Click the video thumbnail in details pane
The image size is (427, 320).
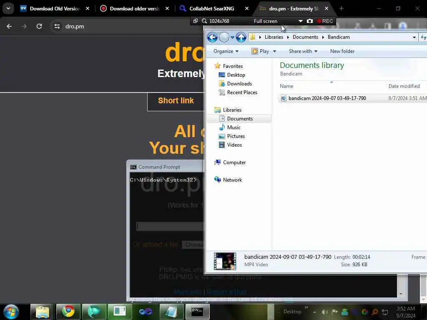pyautogui.click(x=225, y=261)
